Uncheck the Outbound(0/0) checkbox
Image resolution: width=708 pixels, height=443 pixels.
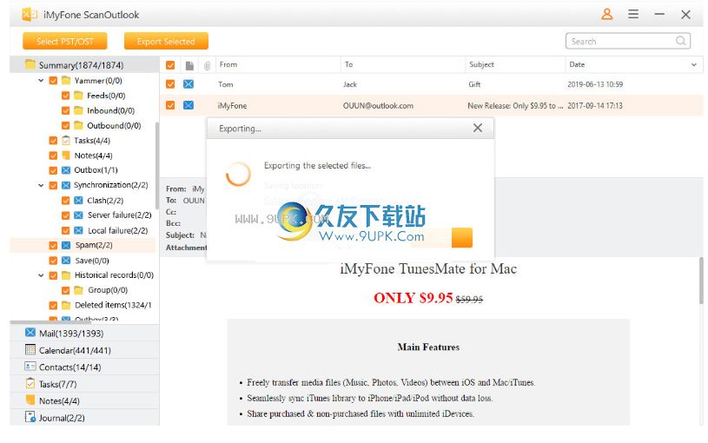(x=65, y=126)
